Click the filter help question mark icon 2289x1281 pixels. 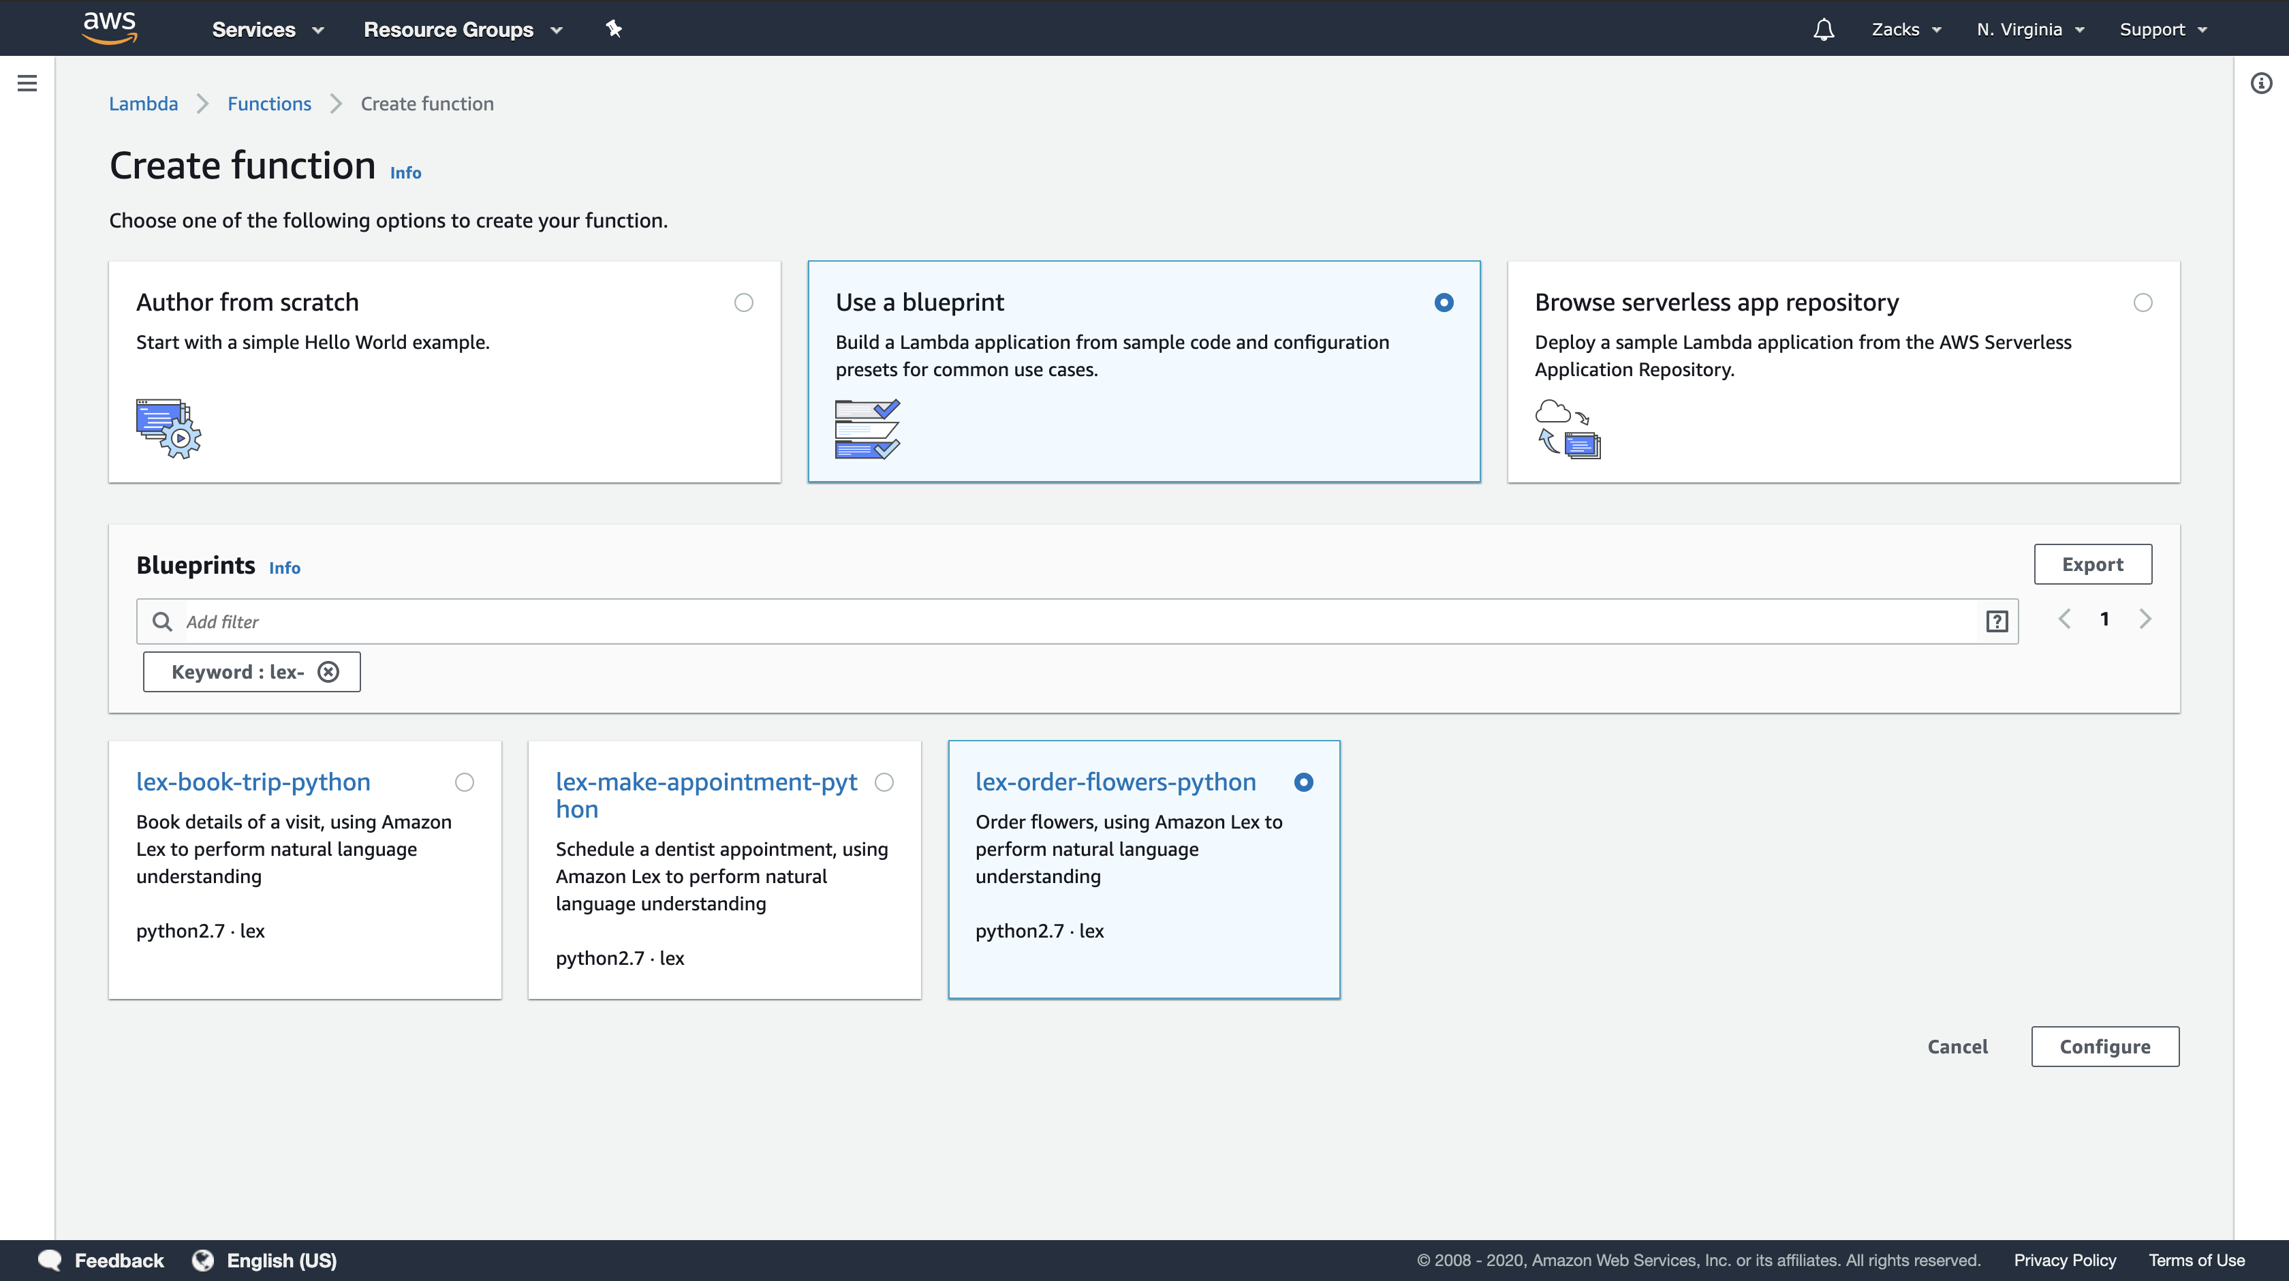(x=1997, y=621)
